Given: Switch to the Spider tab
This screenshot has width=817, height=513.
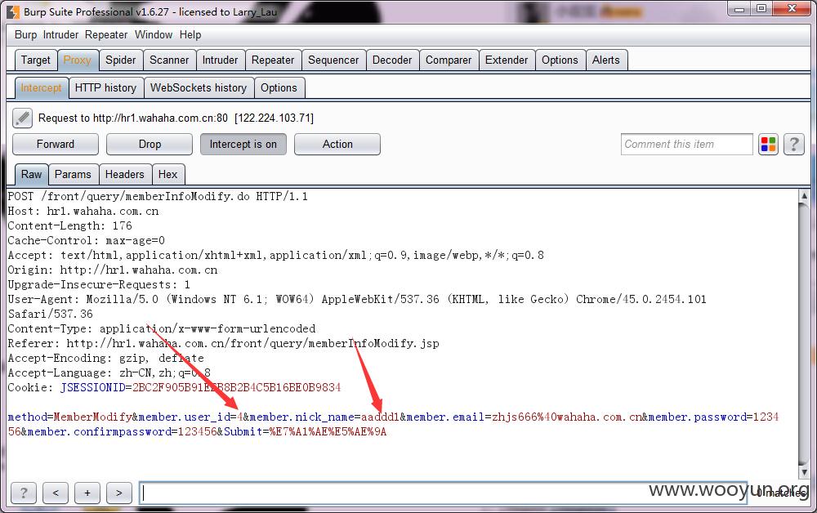Looking at the screenshot, I should click(x=120, y=60).
